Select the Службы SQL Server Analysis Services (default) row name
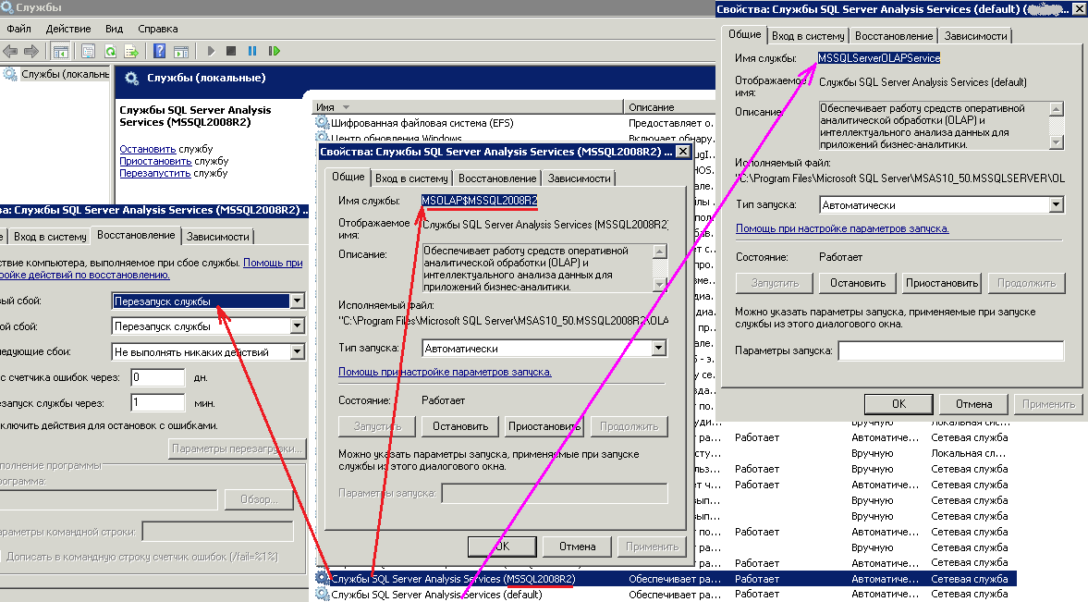1088x602 pixels. click(436, 595)
